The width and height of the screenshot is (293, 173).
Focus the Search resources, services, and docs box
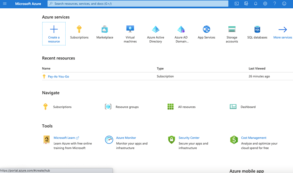point(138,3)
